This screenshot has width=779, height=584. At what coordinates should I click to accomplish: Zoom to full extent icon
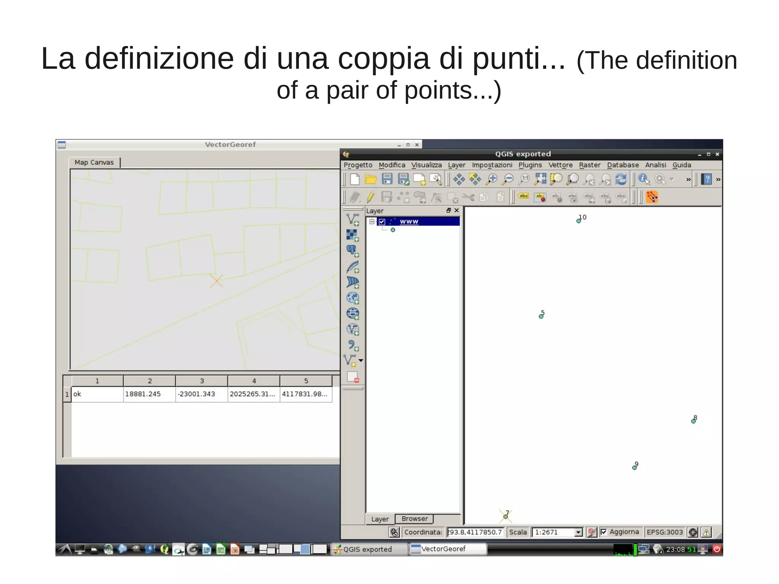540,179
